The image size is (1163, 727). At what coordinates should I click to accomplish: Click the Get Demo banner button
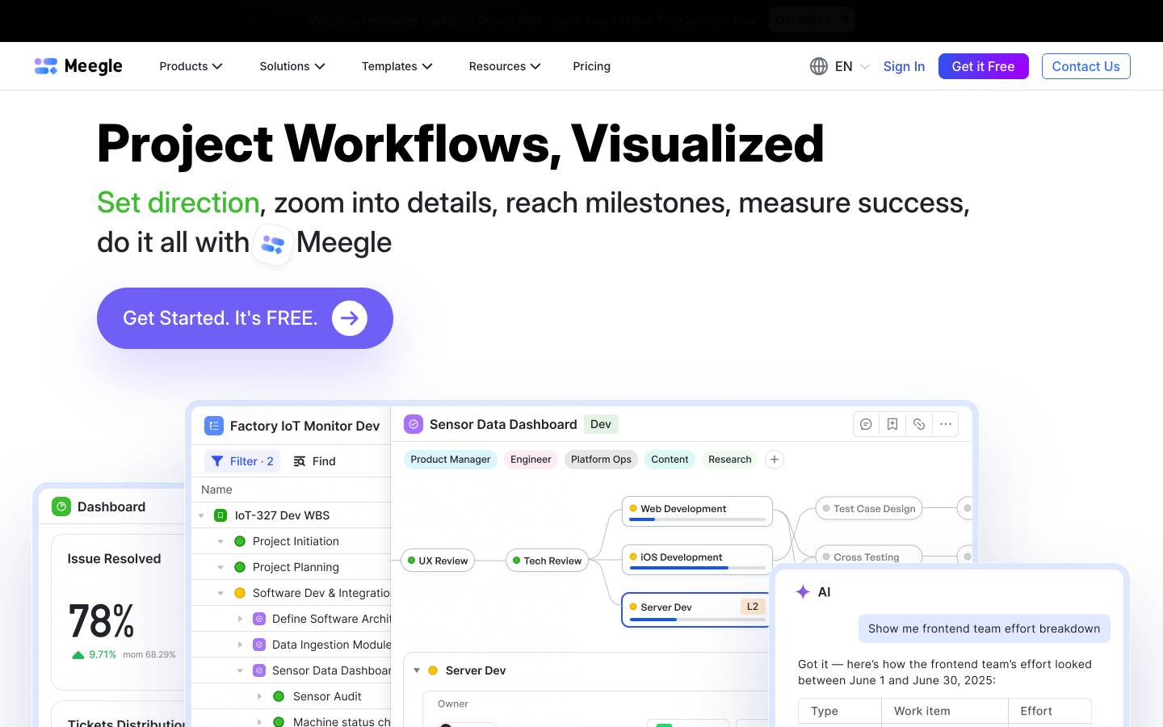(x=811, y=19)
